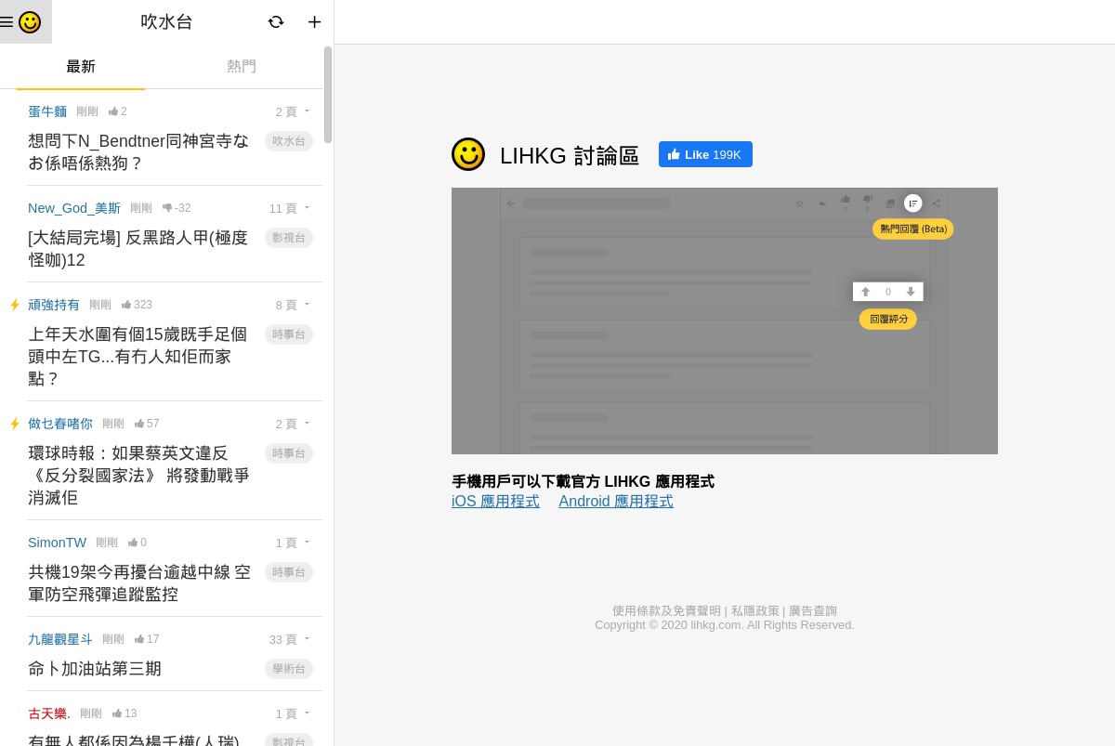Open 廣告查詢 link
The image size is (1115, 746).
813,610
